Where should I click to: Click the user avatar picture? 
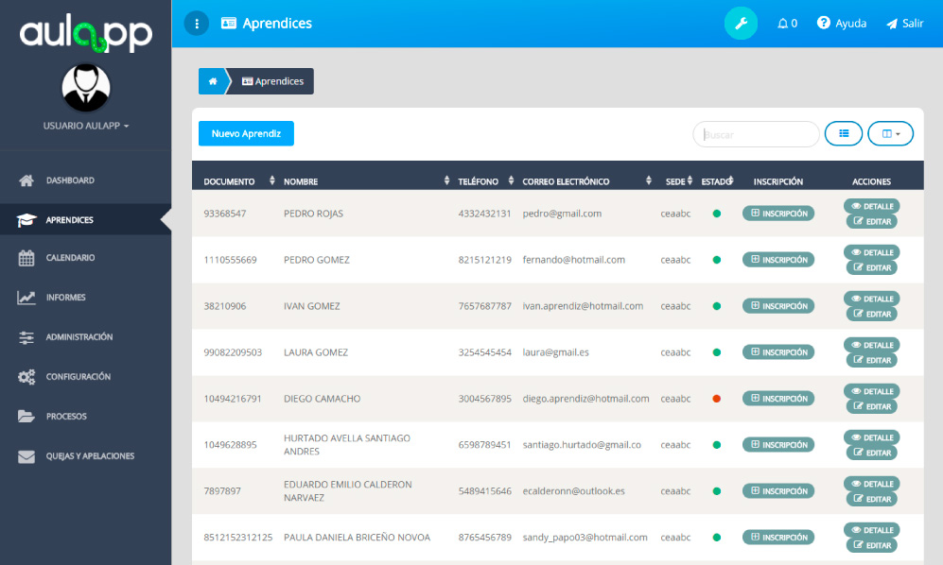[86, 88]
